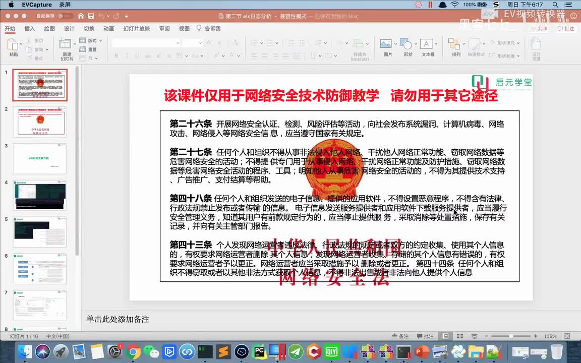
Task: Expand the Layout (版式) dropdown
Action: click(x=100, y=40)
